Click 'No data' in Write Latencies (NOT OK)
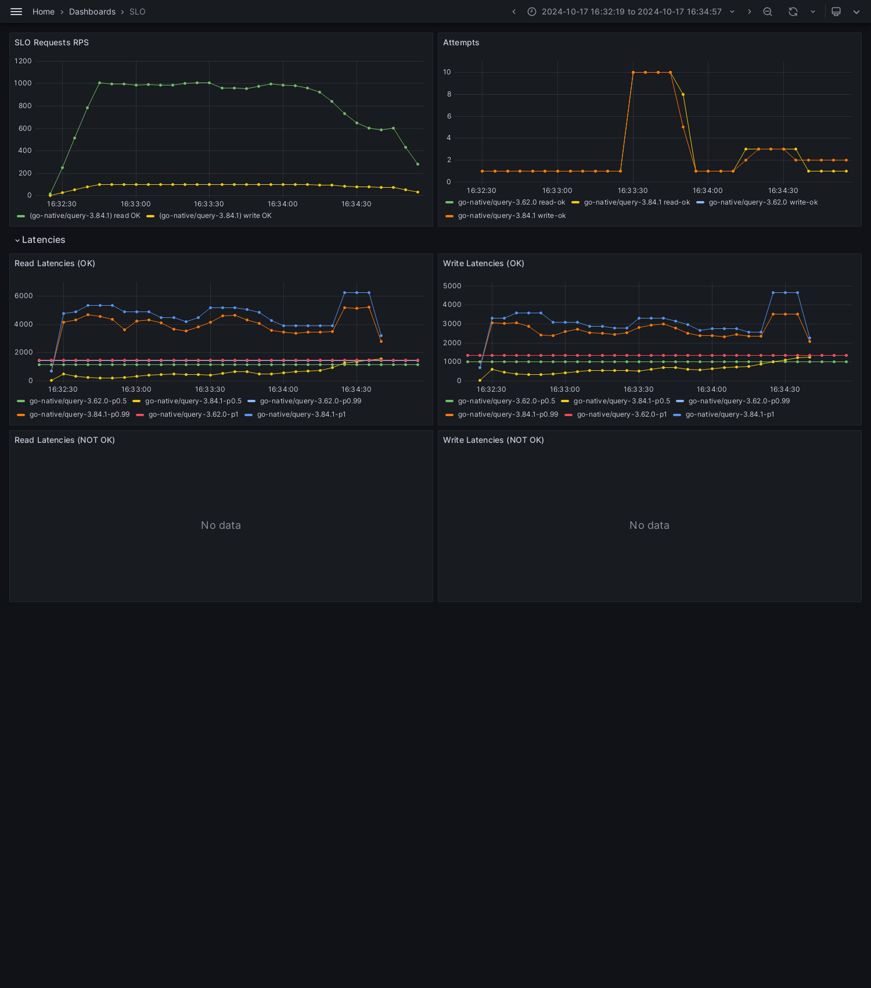Viewport: 871px width, 988px height. tap(649, 525)
